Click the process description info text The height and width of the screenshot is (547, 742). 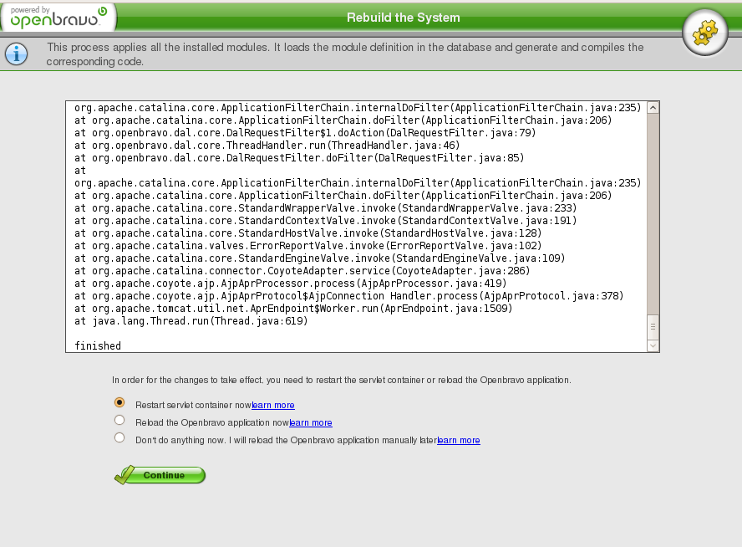pos(345,54)
